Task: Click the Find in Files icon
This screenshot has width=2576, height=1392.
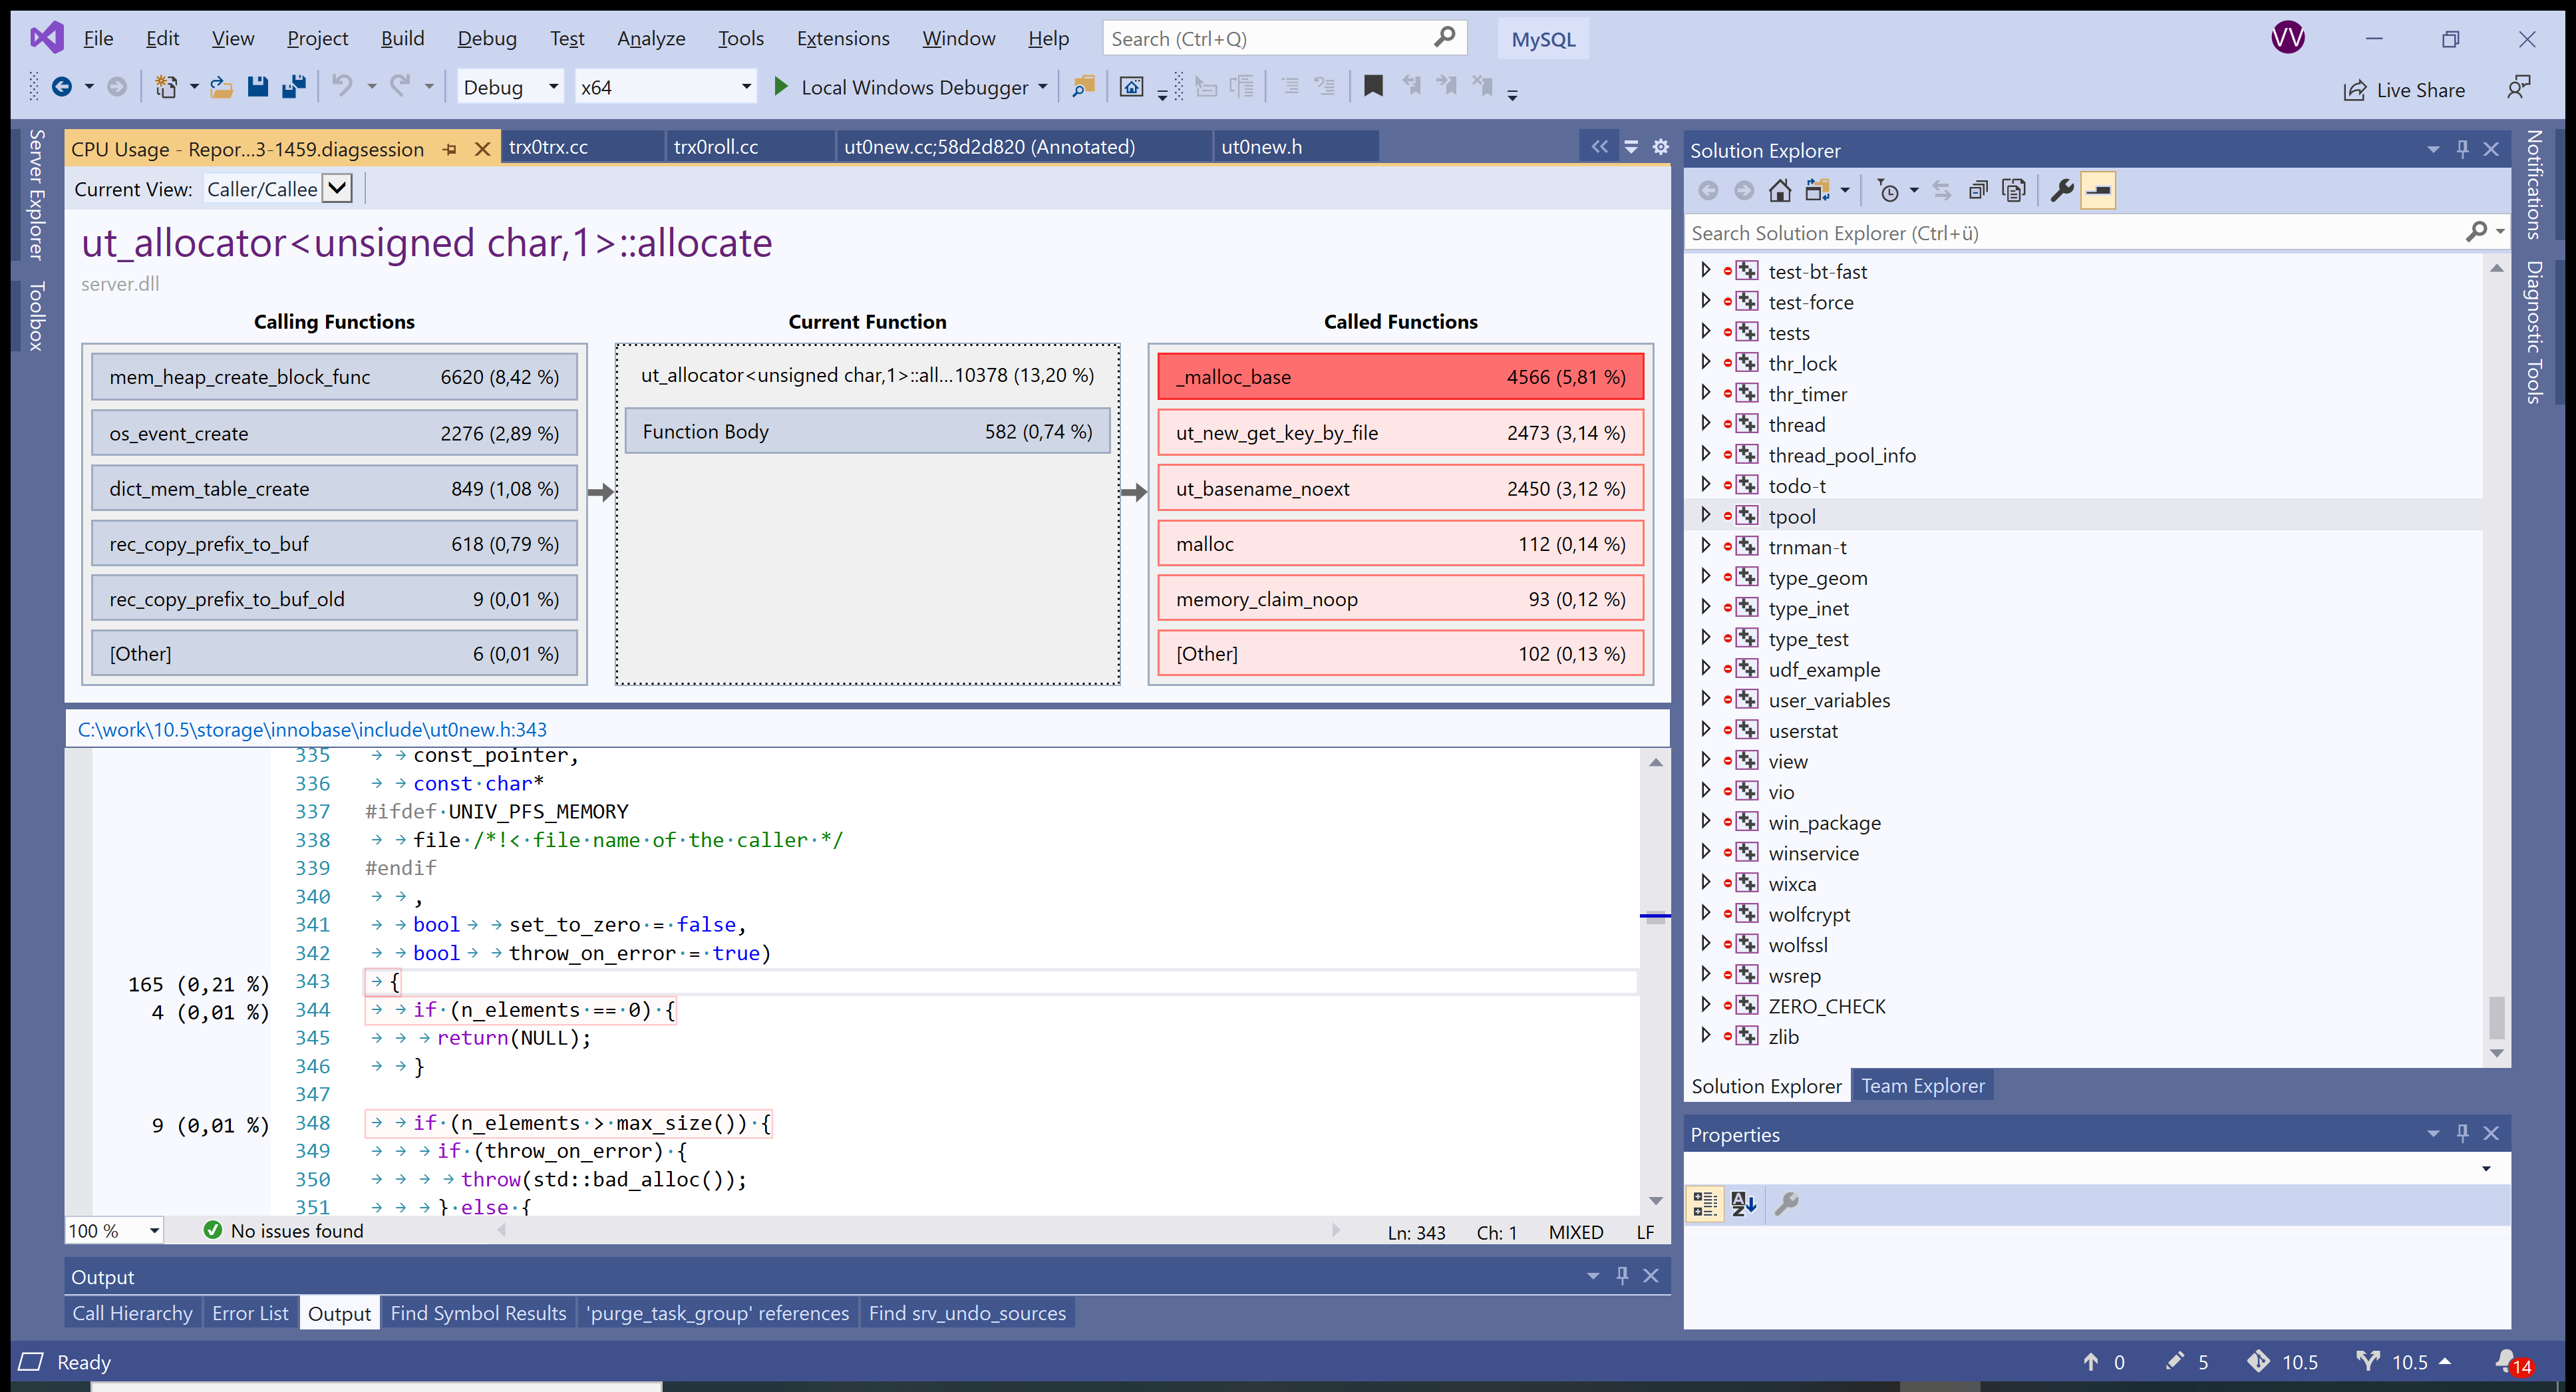Action: pos(1083,87)
